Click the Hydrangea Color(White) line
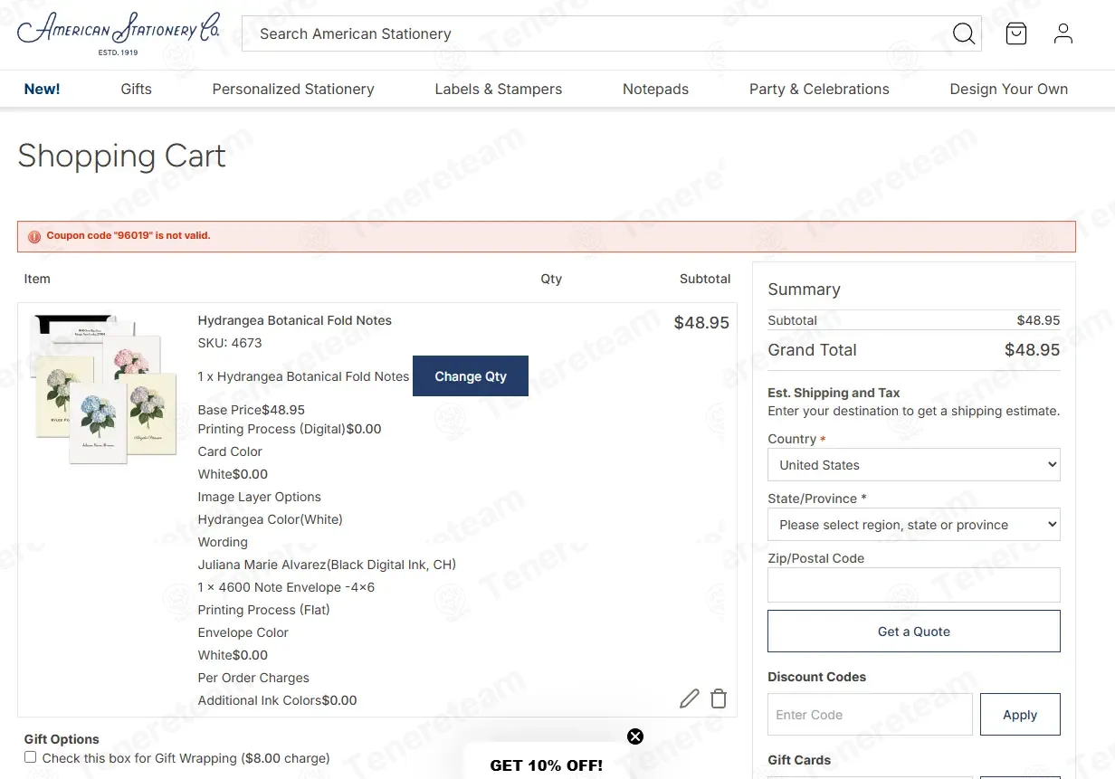 point(271,519)
